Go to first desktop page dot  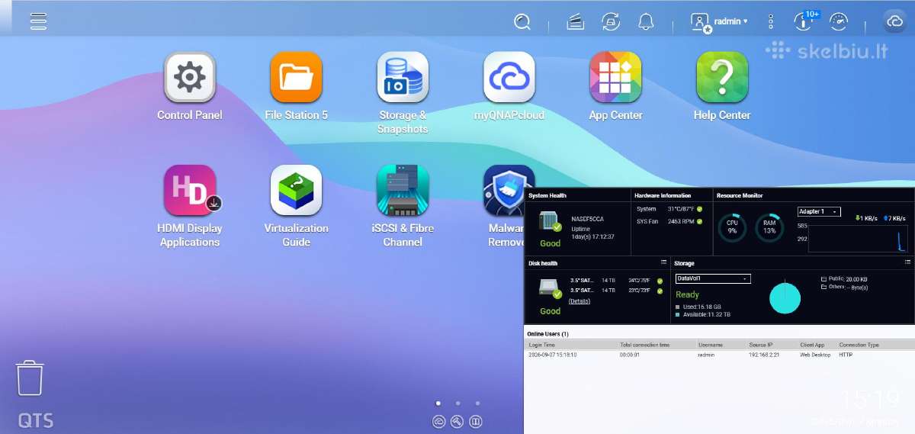click(438, 403)
